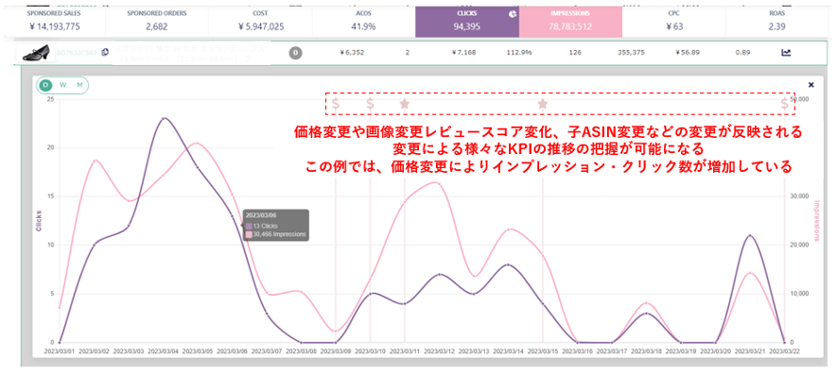Click the gray 0 badge in product row
Image resolution: width=837 pixels, height=373 pixels.
coord(295,53)
